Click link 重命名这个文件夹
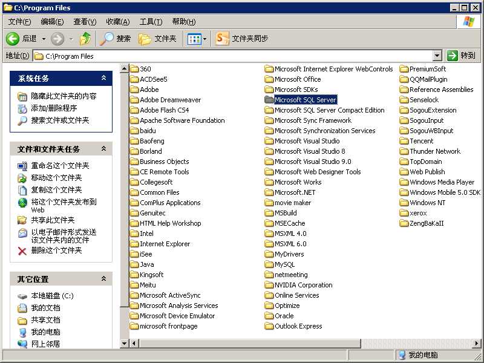Image resolution: width=484 pixels, height=363 pixels. [x=60, y=166]
